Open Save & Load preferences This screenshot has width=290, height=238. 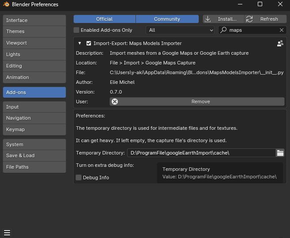pos(34,155)
